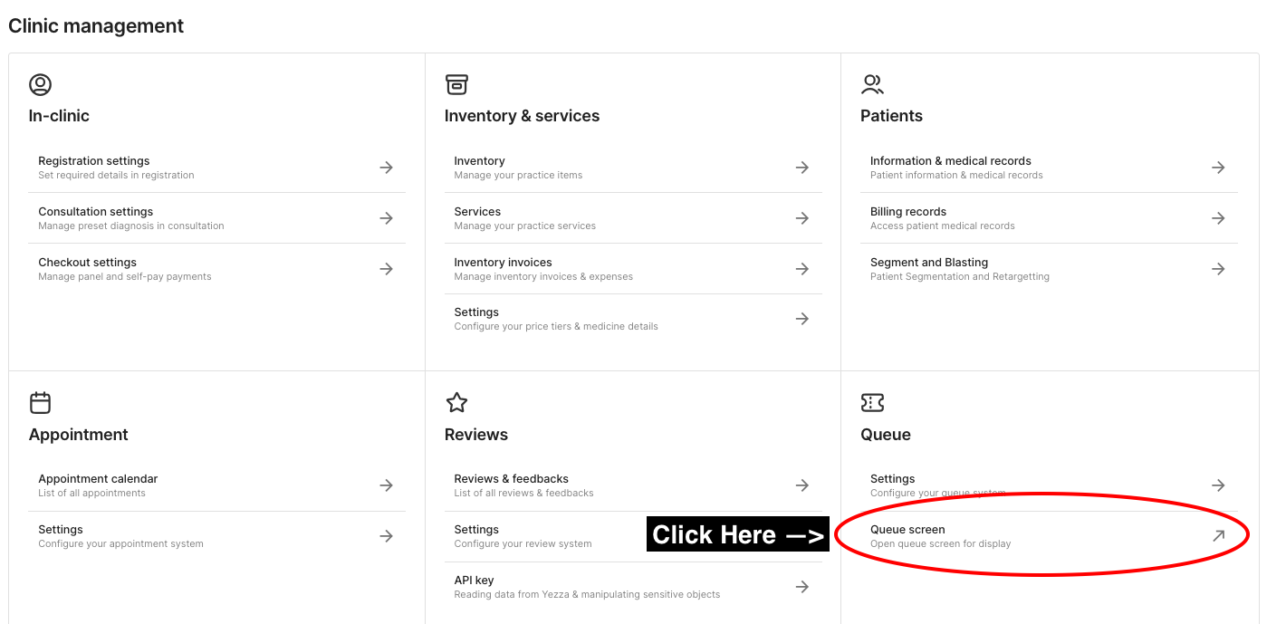Select Inventory invoices
Screen dimensions: 1286x624
504,268
